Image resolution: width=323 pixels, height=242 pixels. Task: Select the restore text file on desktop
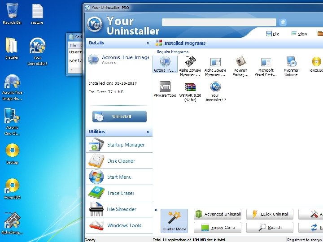[37, 14]
